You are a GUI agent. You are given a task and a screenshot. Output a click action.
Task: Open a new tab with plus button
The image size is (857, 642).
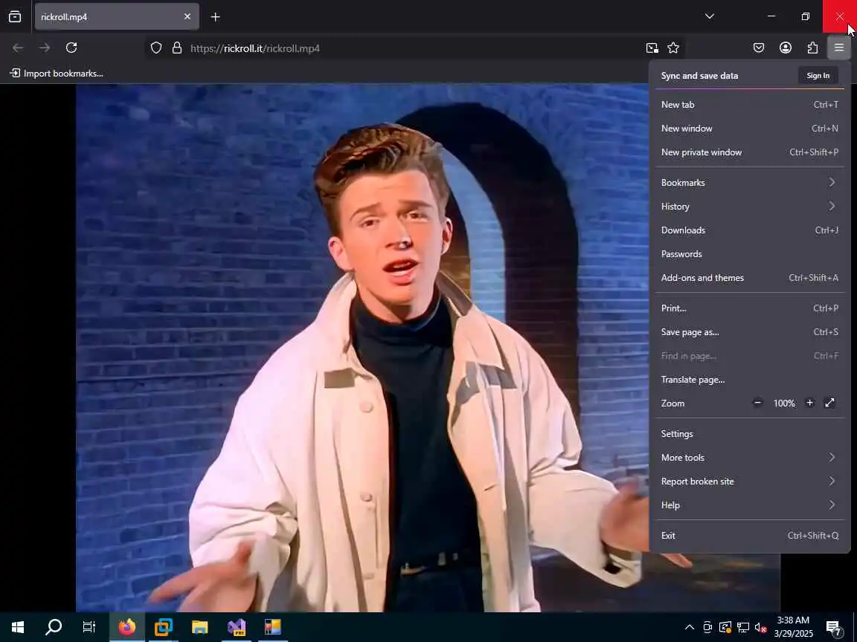215,17
